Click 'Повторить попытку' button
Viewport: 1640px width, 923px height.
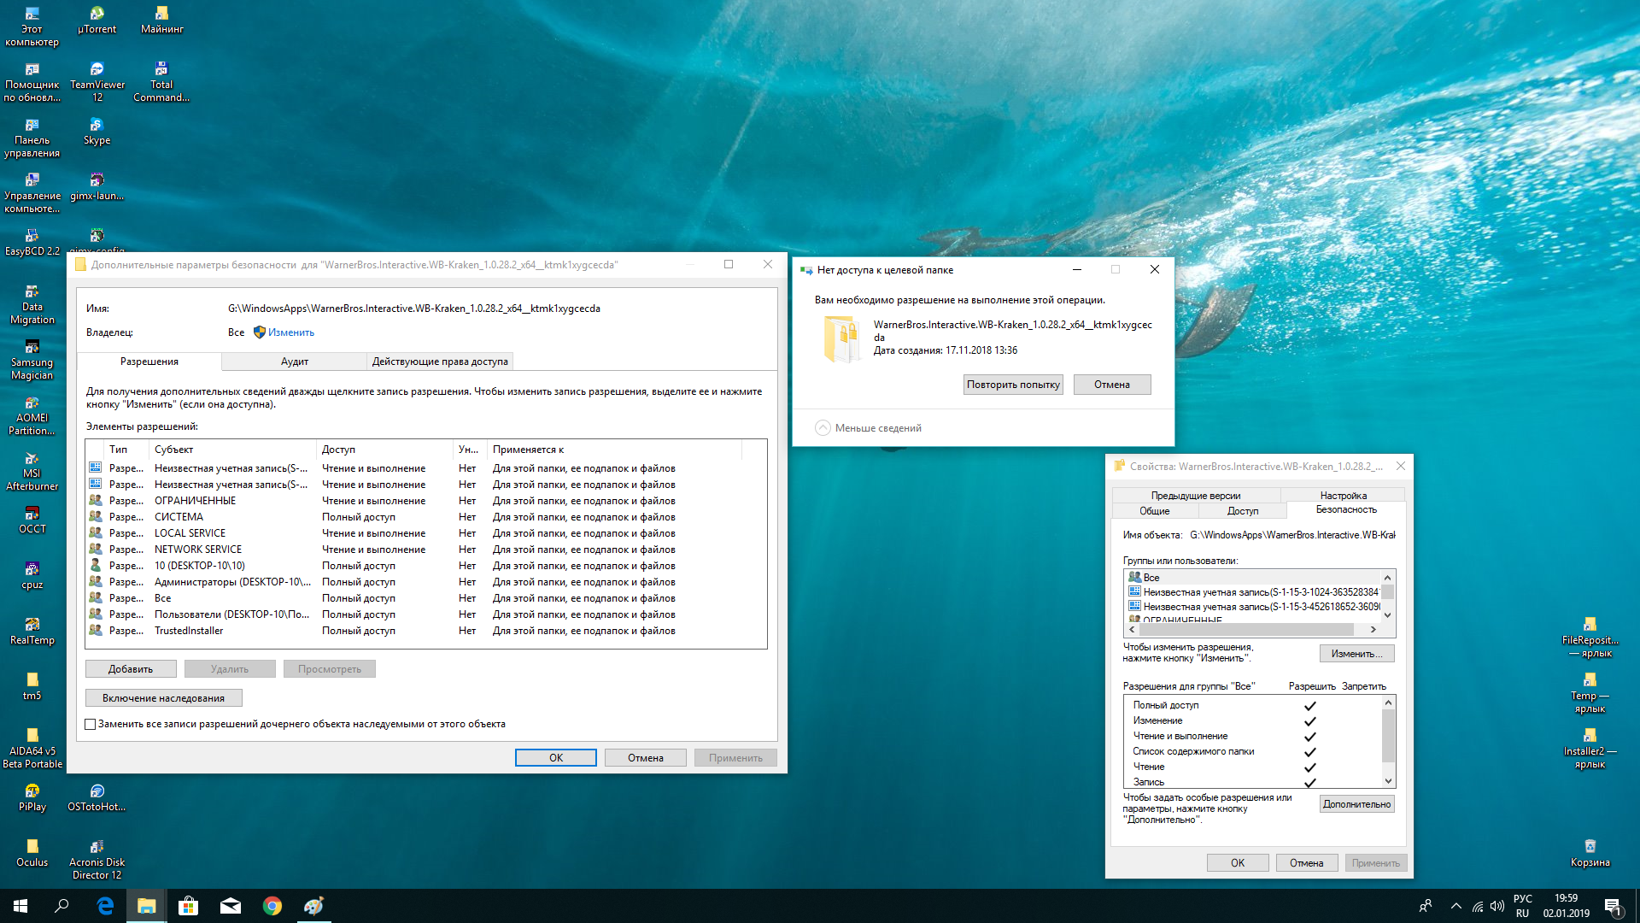[1012, 385]
